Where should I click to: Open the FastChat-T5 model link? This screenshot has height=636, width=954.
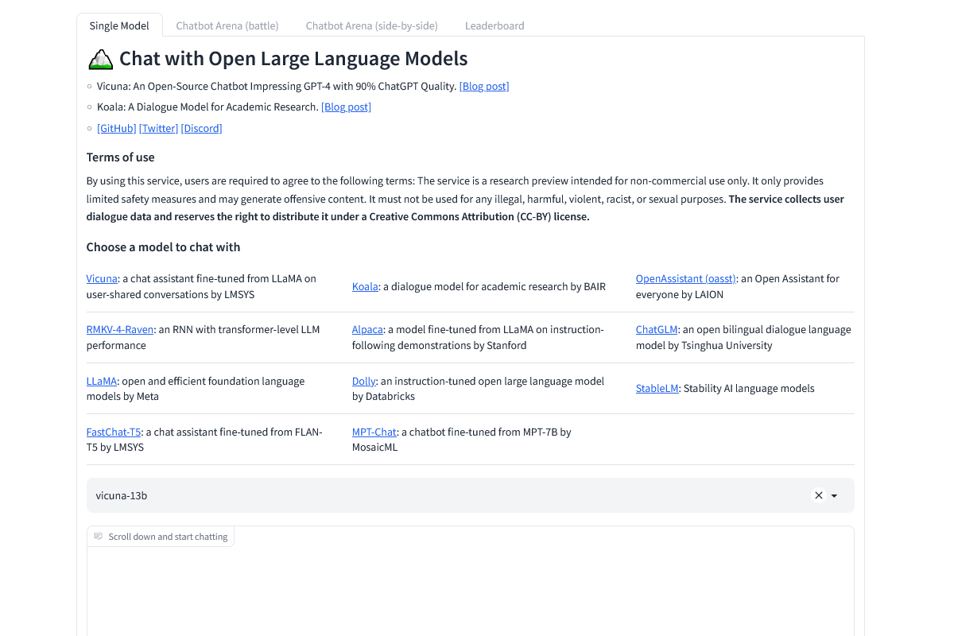114,432
